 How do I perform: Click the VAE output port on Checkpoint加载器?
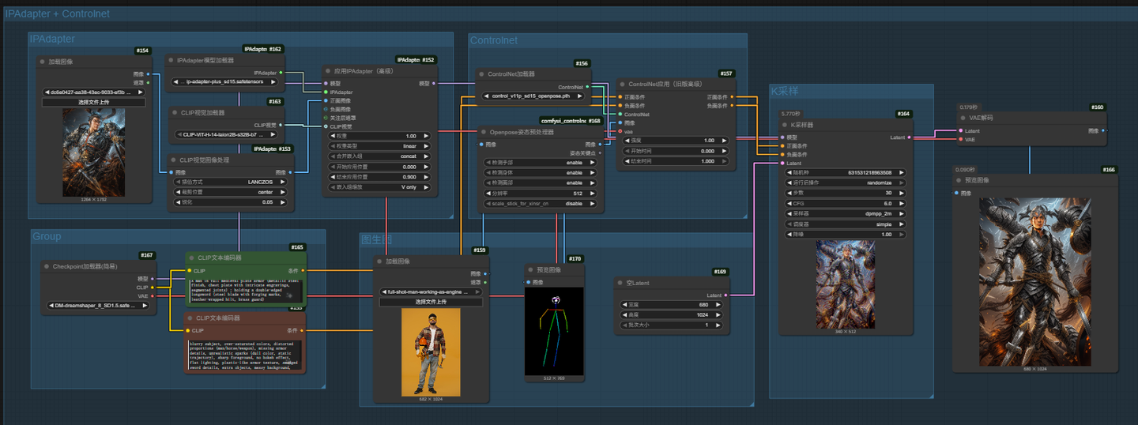pos(153,296)
